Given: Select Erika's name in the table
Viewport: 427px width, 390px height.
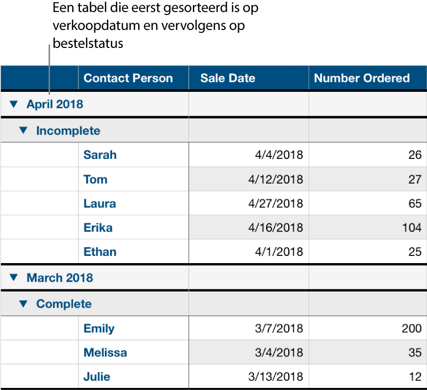Looking at the screenshot, I should [97, 228].
